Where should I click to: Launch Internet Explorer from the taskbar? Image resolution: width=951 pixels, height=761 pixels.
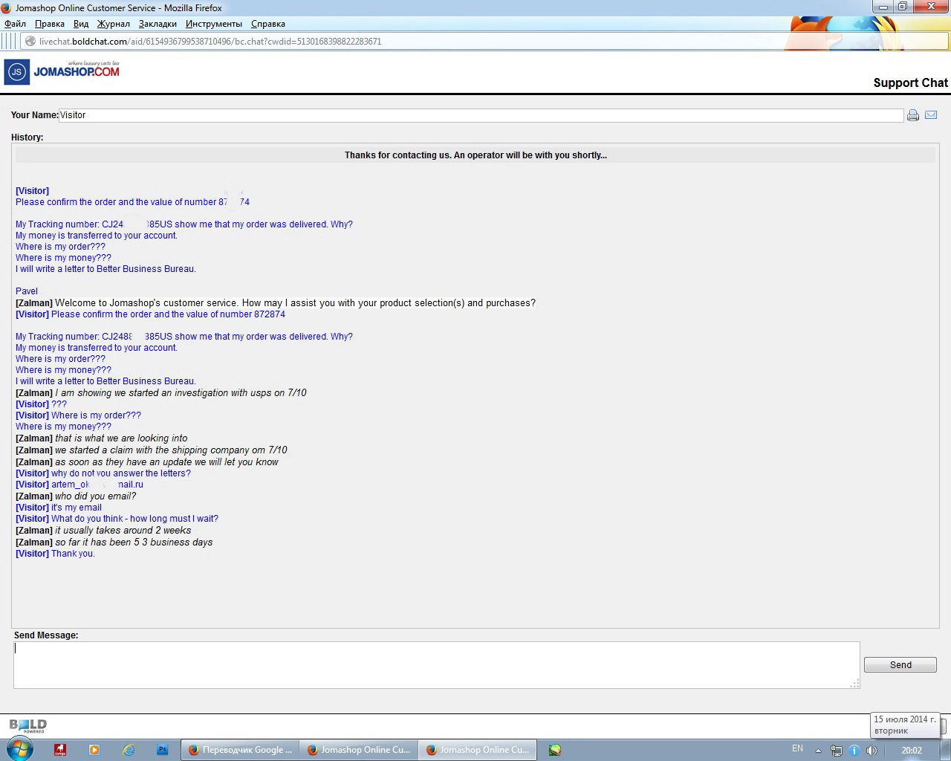129,750
